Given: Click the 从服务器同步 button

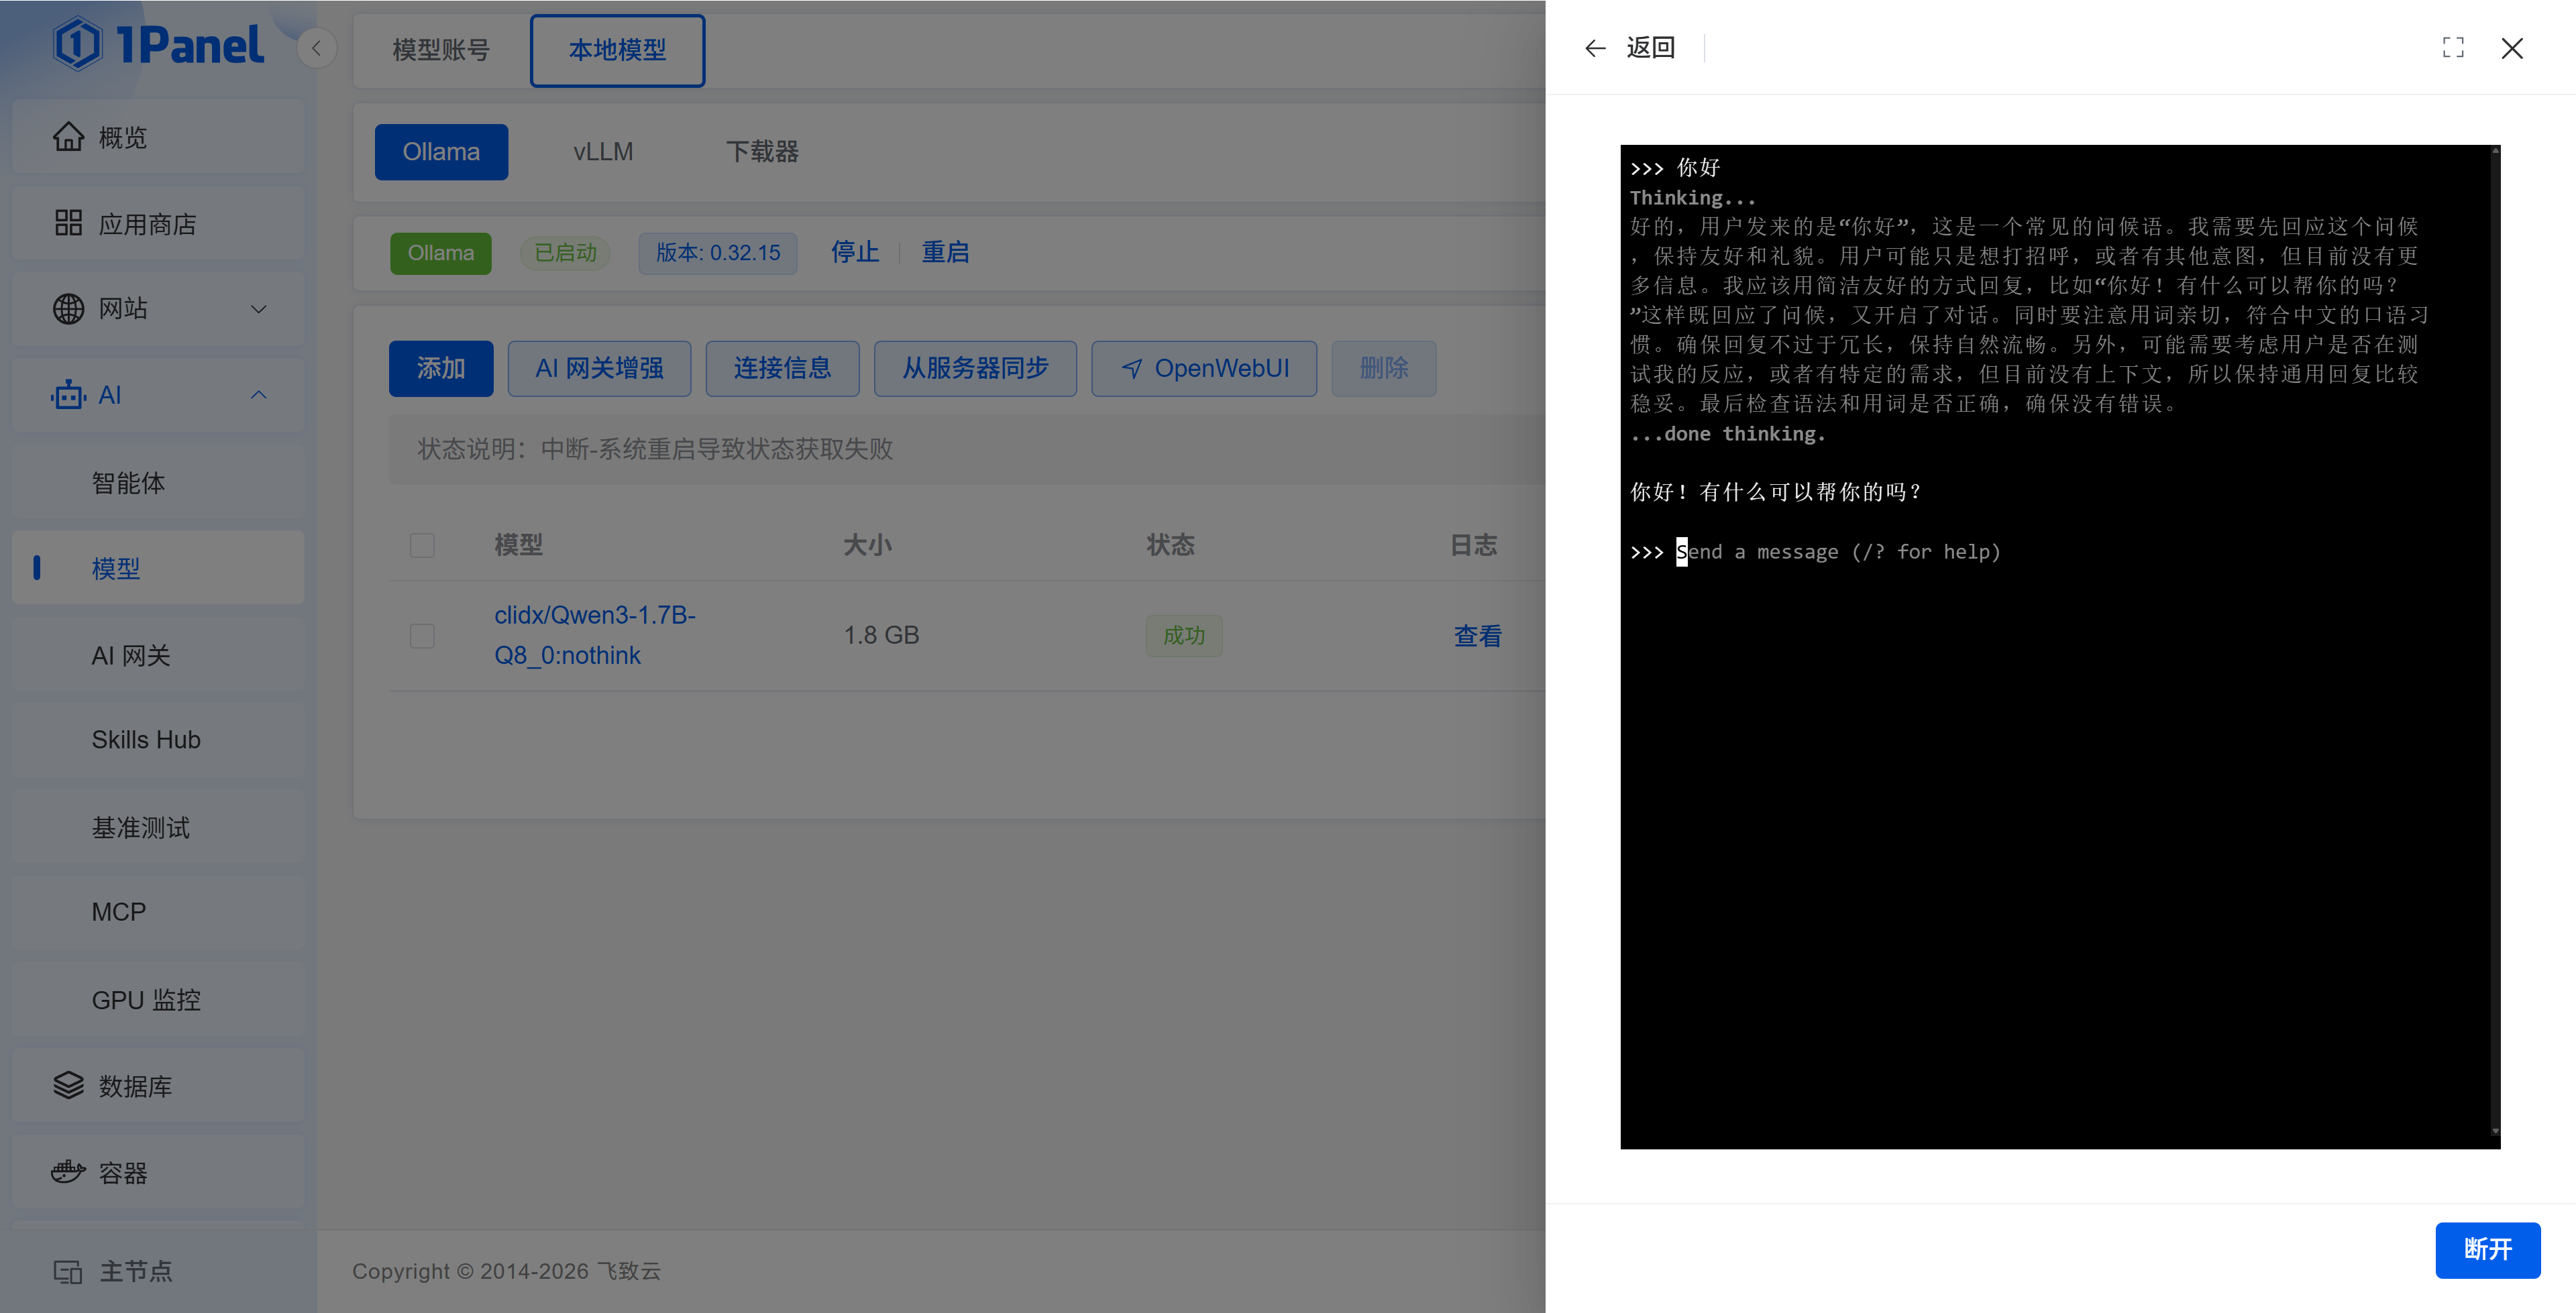Looking at the screenshot, I should point(975,368).
